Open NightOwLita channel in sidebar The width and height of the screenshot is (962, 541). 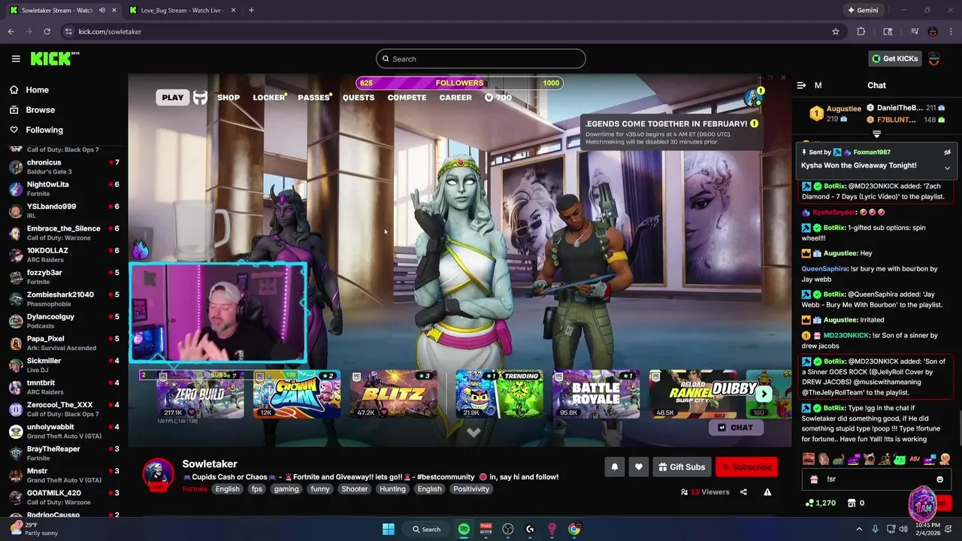(64, 189)
